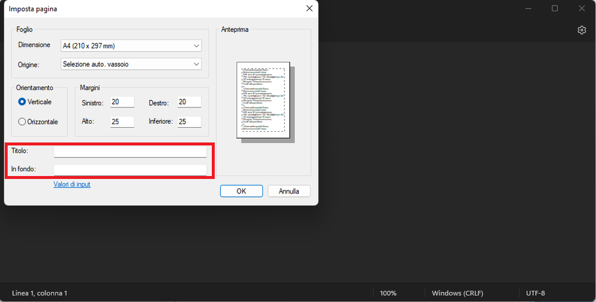
Task: Confirm page setup with OK
Action: 242,191
